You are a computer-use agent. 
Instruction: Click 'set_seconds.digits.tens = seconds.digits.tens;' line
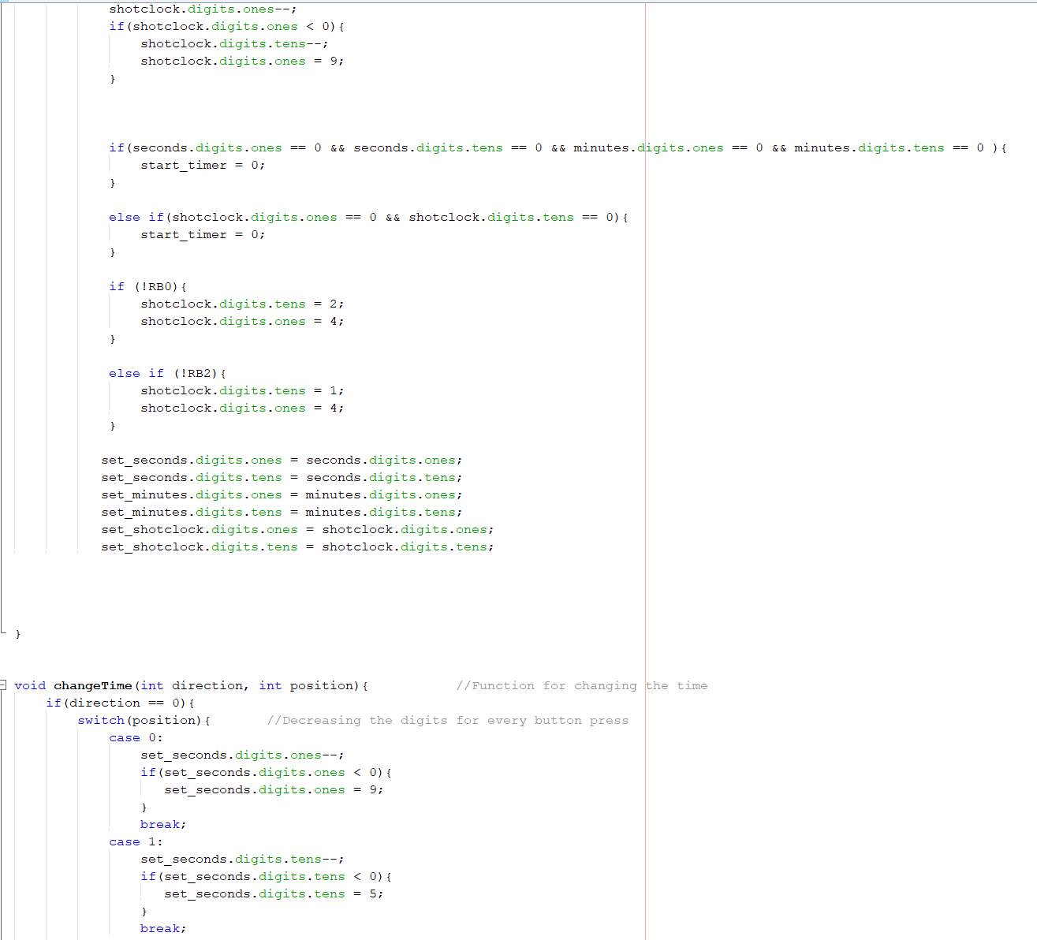click(x=282, y=478)
